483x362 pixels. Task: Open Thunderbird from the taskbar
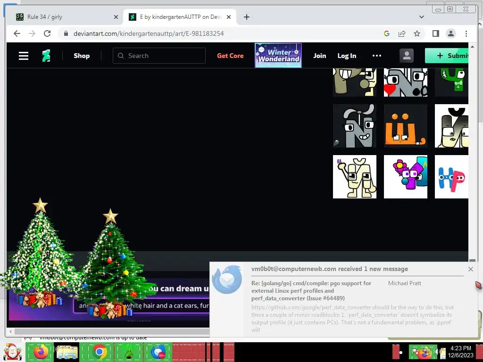pos(158,352)
